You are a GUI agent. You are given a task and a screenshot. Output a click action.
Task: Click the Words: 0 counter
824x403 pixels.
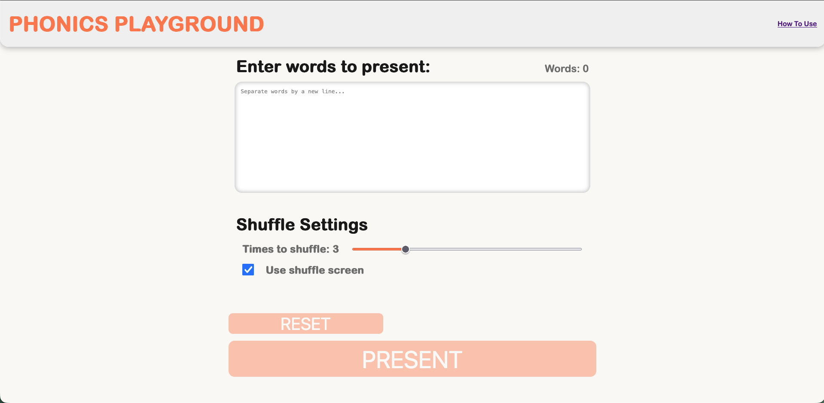(x=566, y=68)
